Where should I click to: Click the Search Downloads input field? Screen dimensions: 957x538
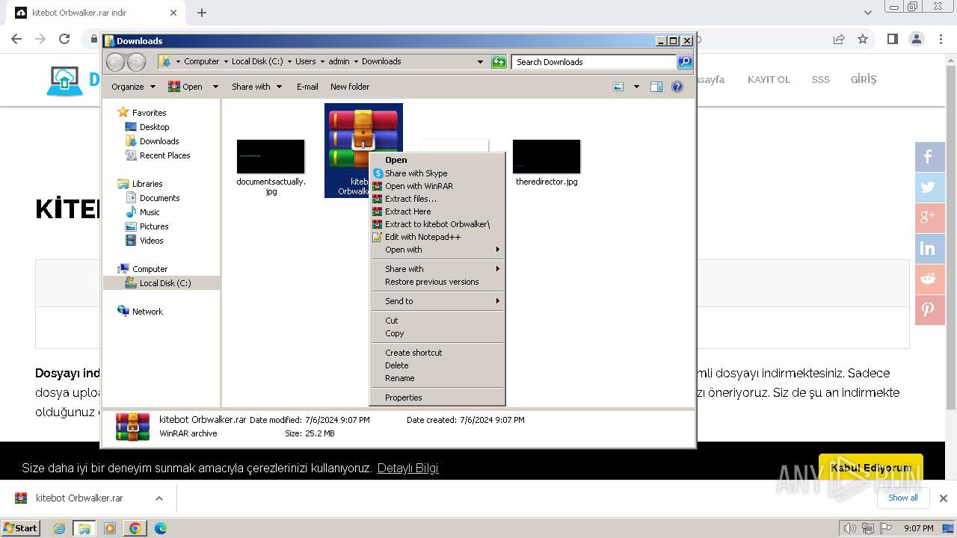(595, 62)
